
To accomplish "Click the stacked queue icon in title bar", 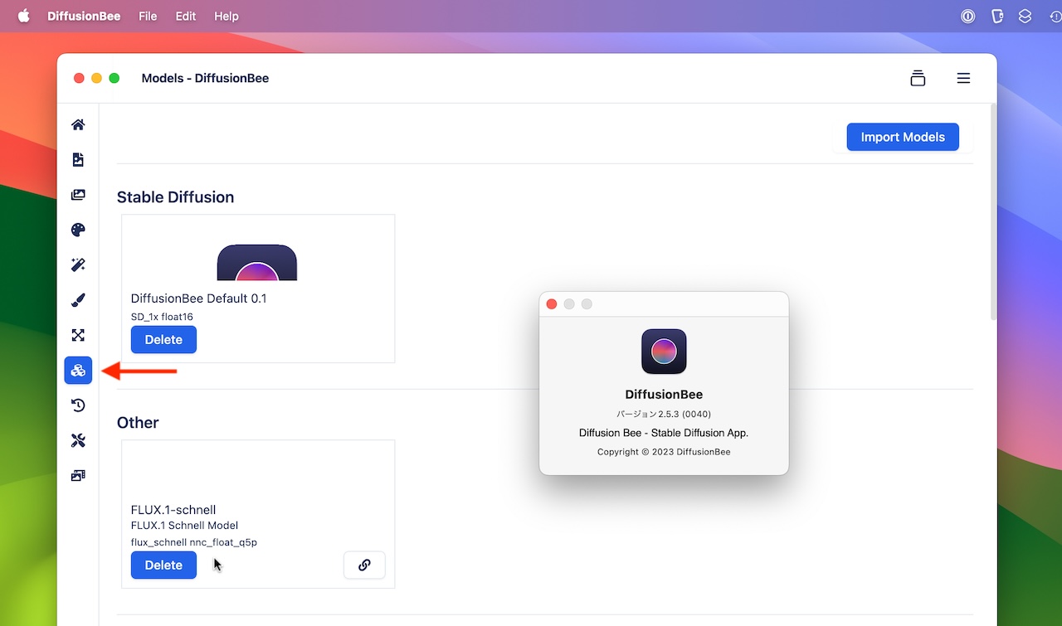I will tap(918, 78).
